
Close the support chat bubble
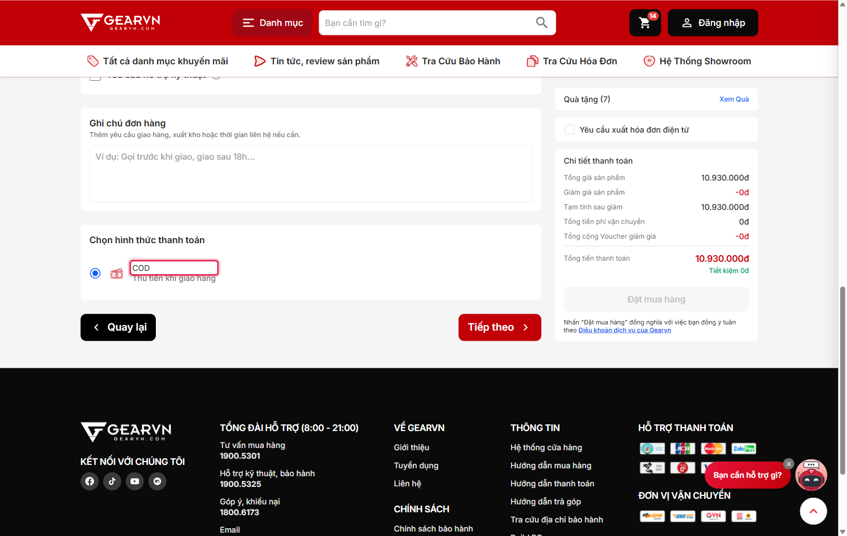click(789, 464)
